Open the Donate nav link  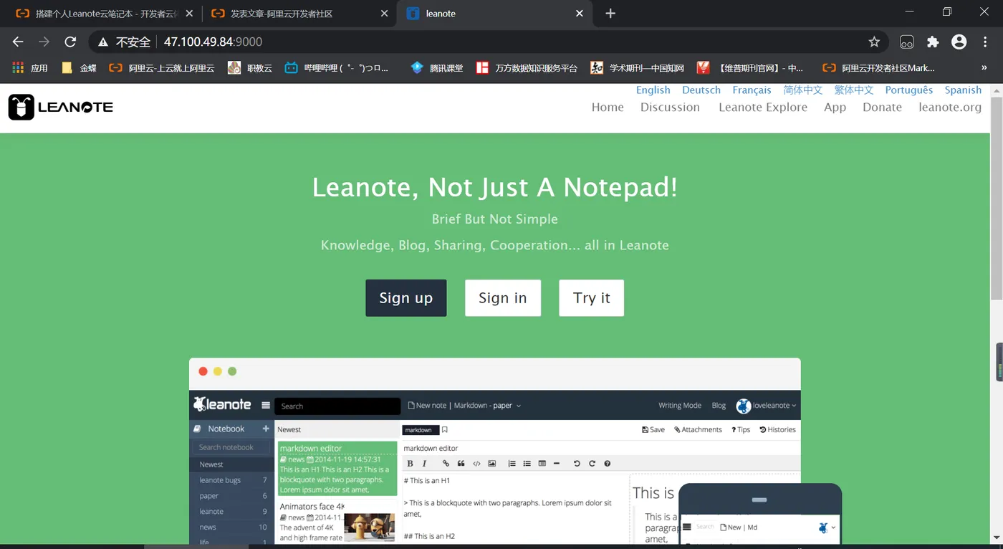coord(882,108)
